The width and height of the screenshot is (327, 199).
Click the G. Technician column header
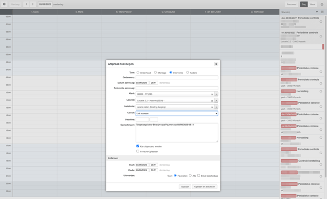coord(257,12)
